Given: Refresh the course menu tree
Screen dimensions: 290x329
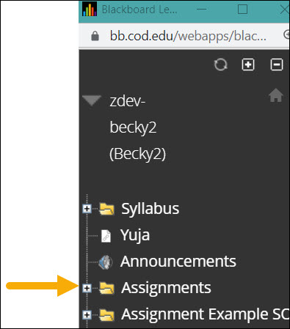Looking at the screenshot, I should pos(221,64).
